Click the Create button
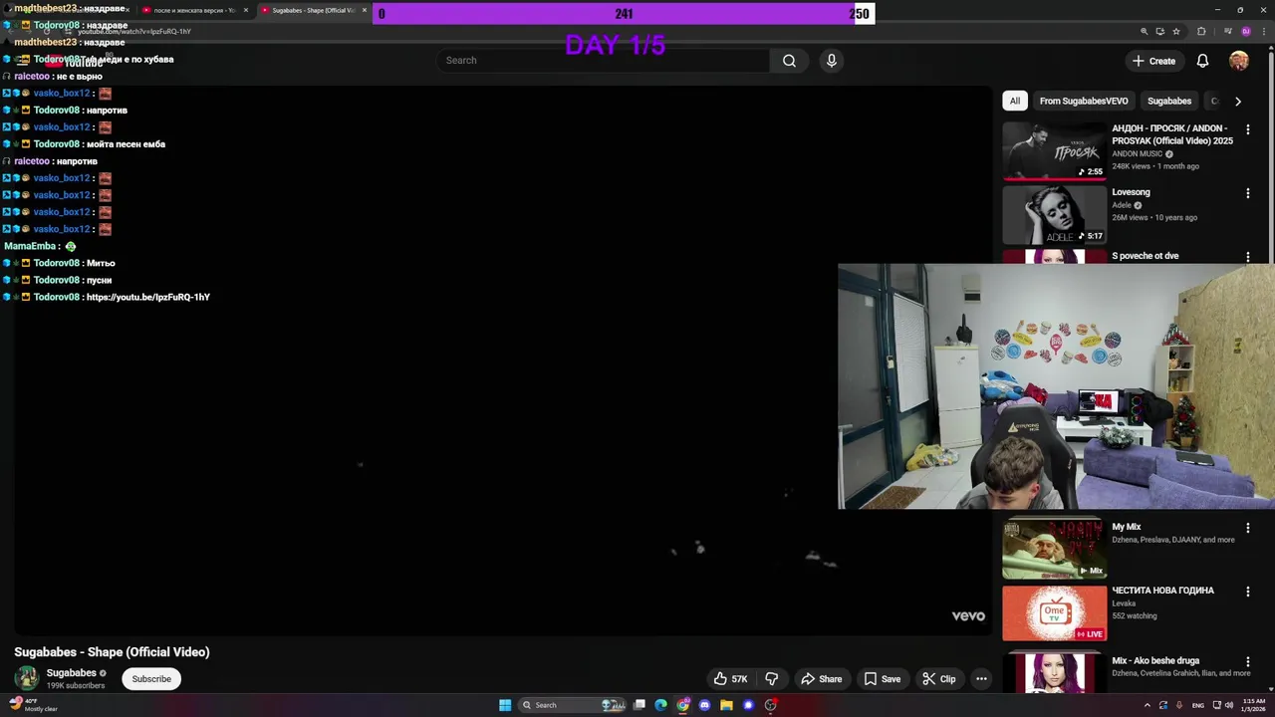 (1154, 61)
